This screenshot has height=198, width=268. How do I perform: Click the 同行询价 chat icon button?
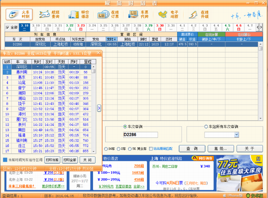coord(202,158)
